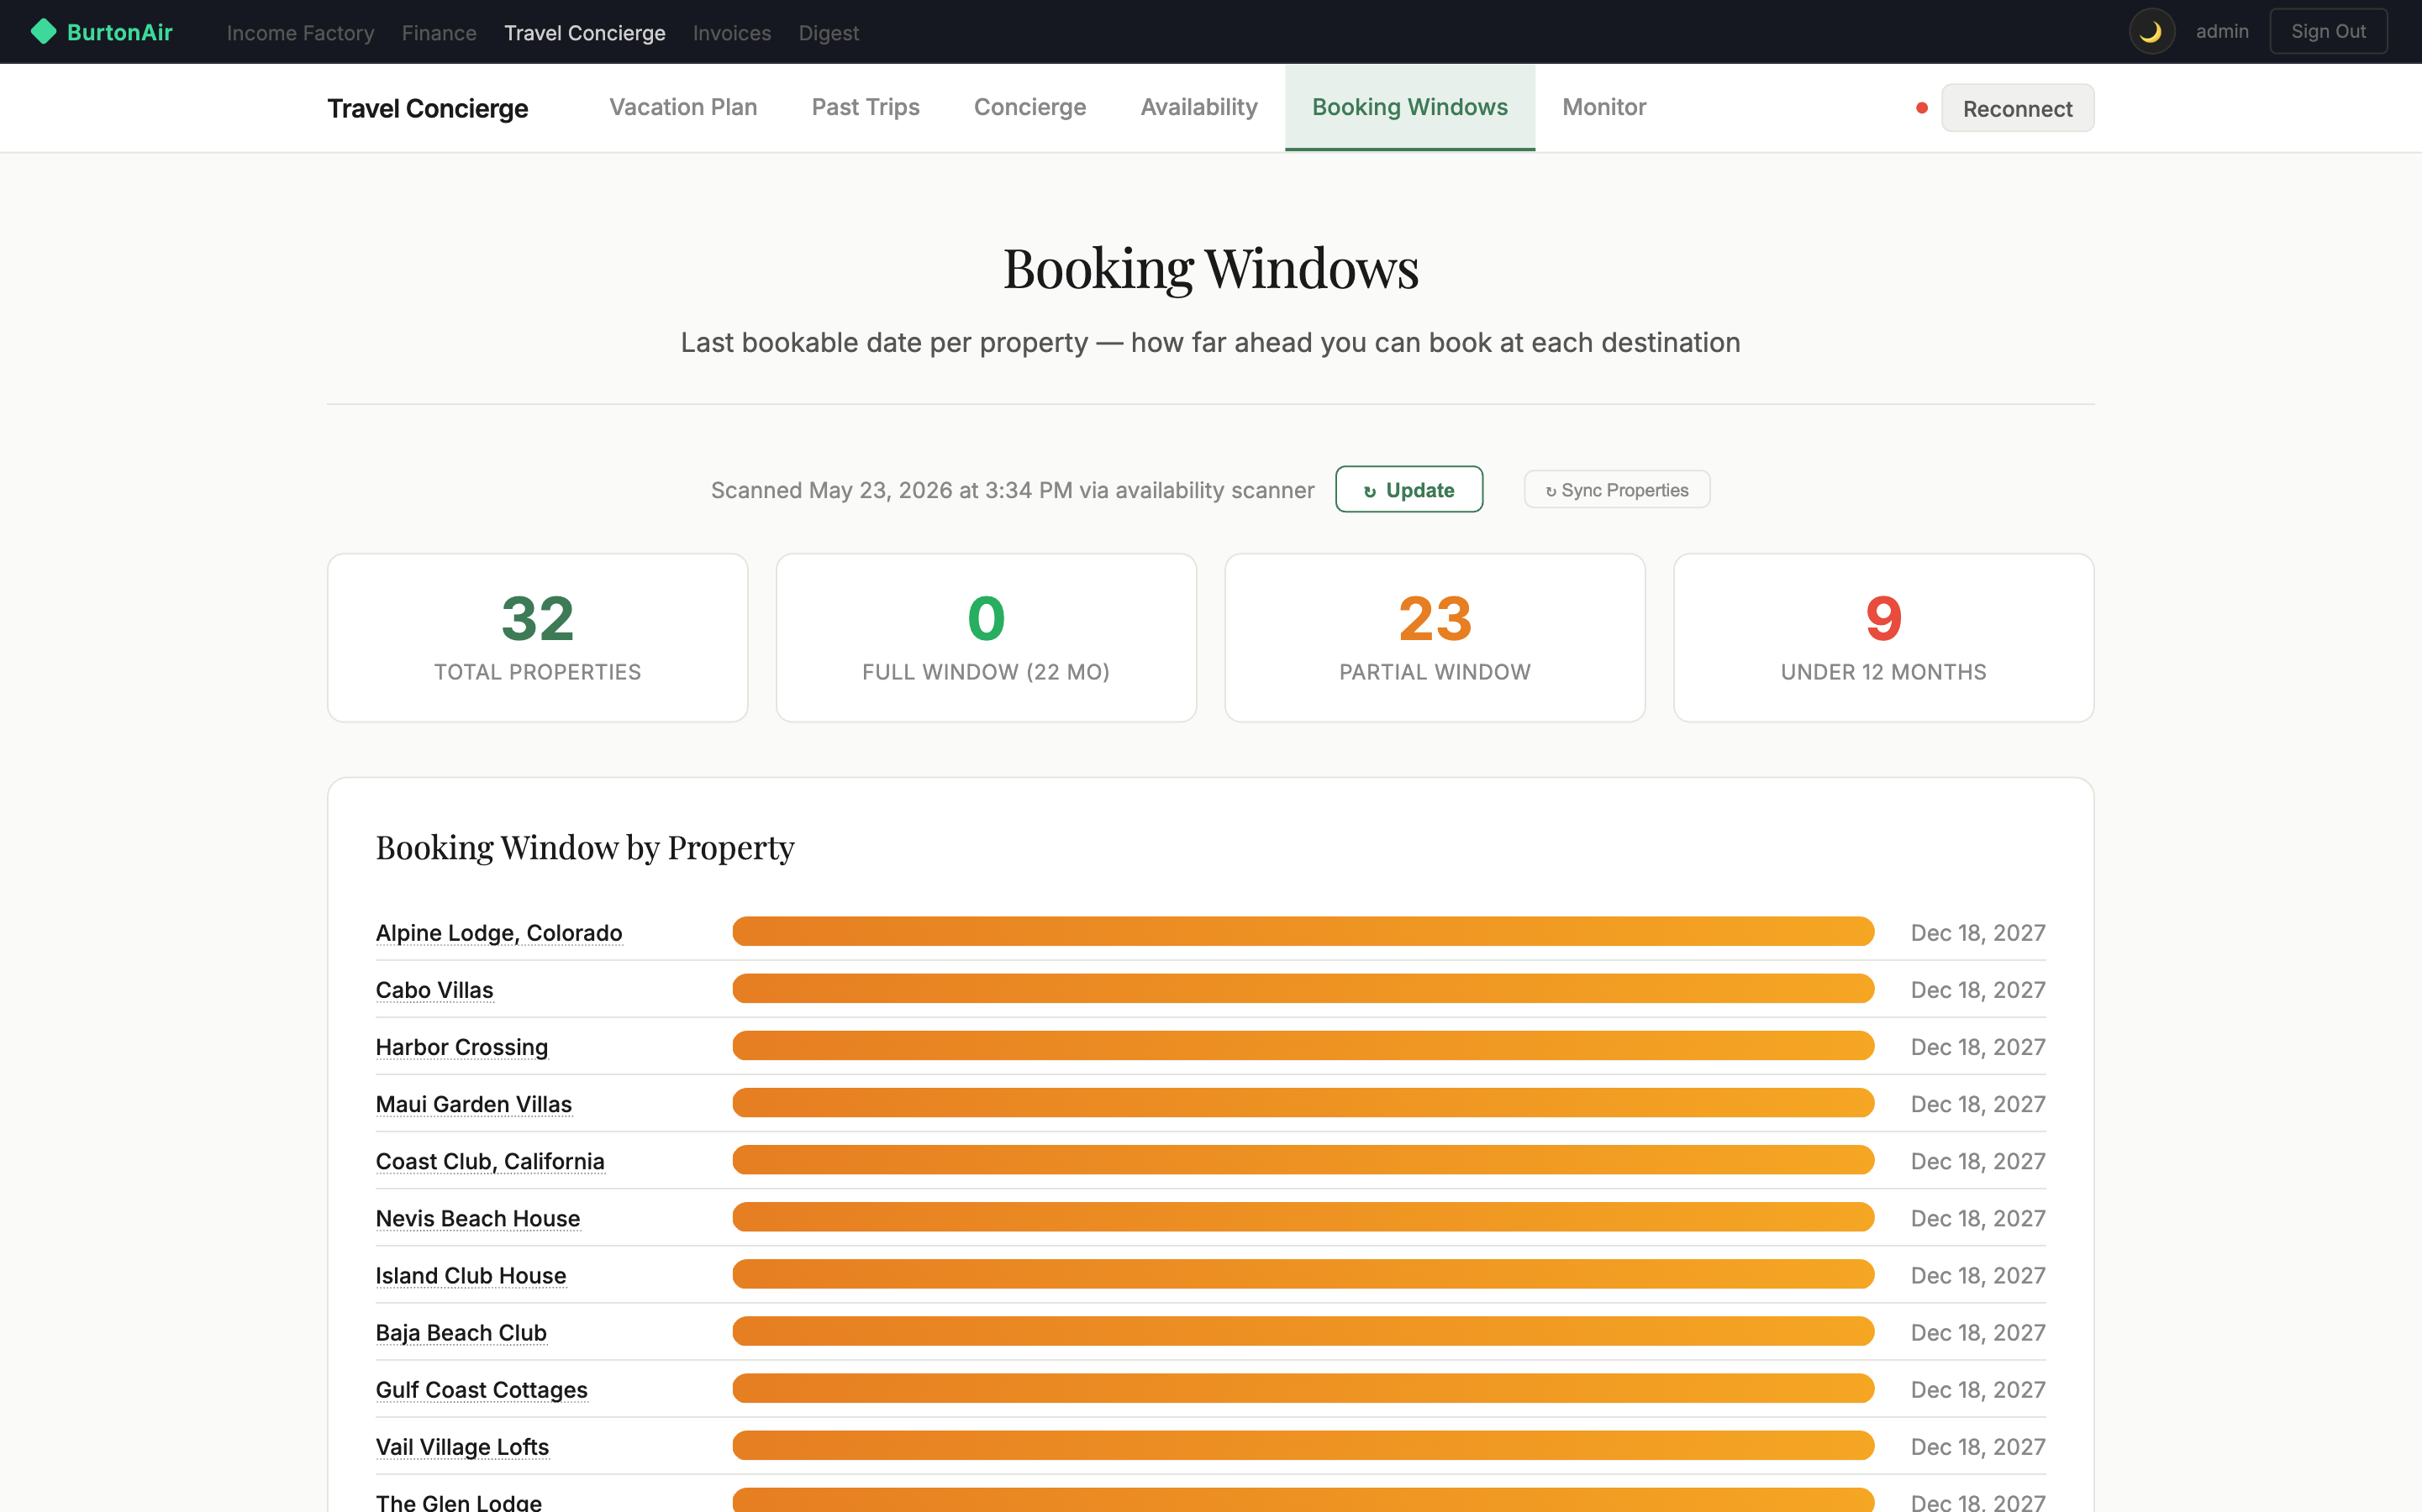Open Vail Village Lofts property link
This screenshot has height=1512, width=2422.
click(x=462, y=1447)
